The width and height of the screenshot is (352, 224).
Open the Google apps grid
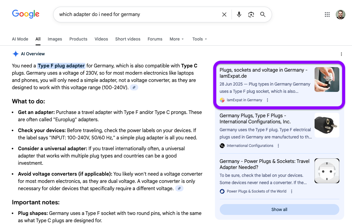[x=327, y=15]
